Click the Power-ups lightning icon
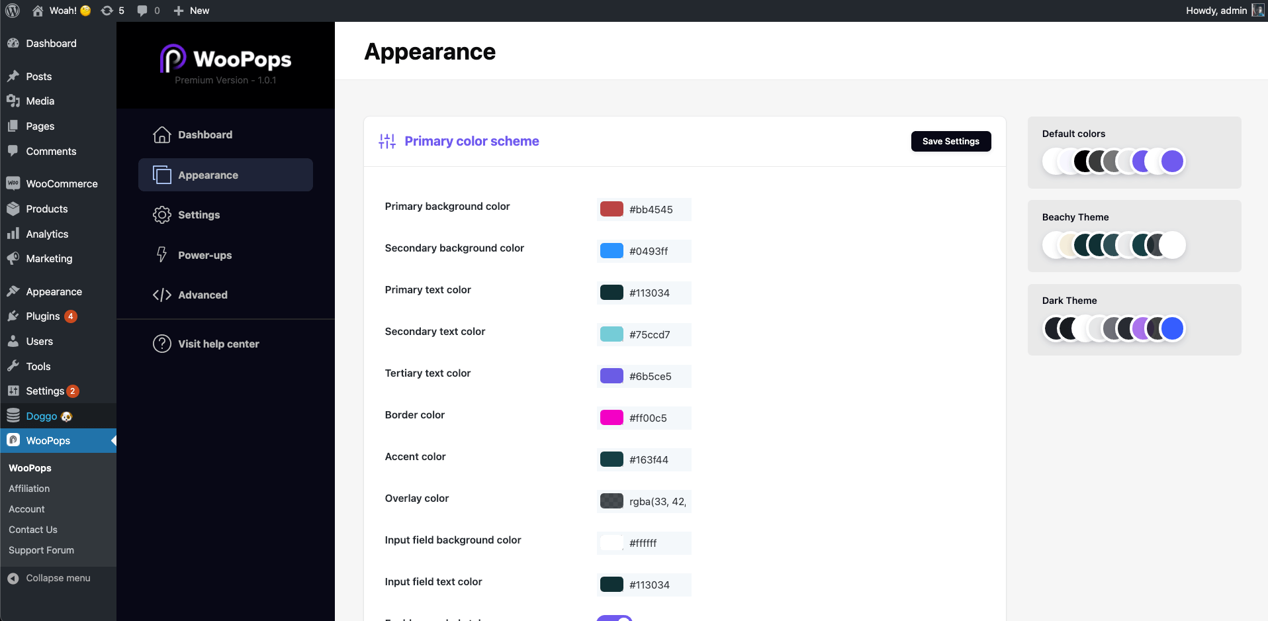 (161, 255)
